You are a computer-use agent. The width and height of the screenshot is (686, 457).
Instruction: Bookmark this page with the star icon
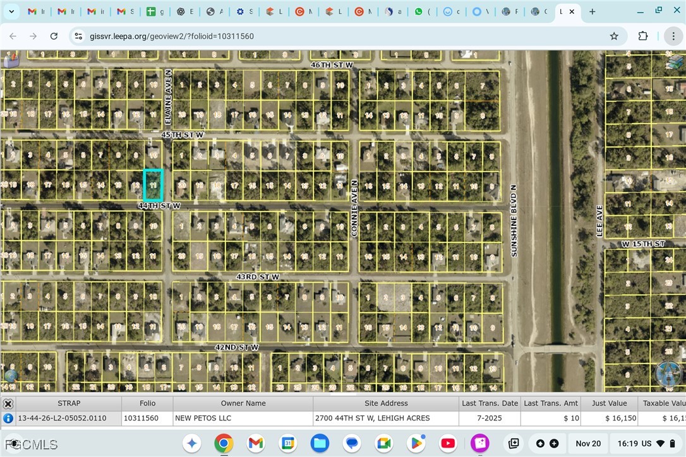point(613,36)
